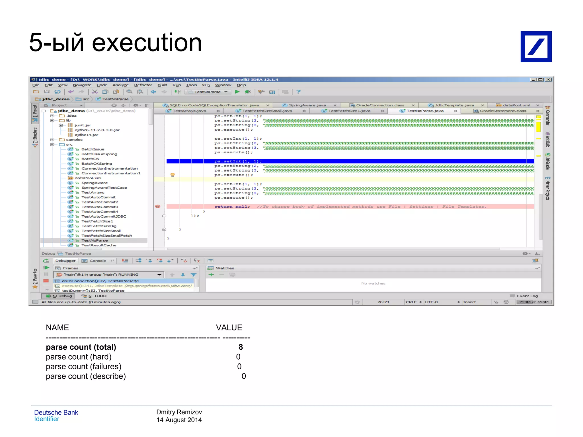
Task: Select BatchIssueSpring in project tree
Action: coord(99,154)
